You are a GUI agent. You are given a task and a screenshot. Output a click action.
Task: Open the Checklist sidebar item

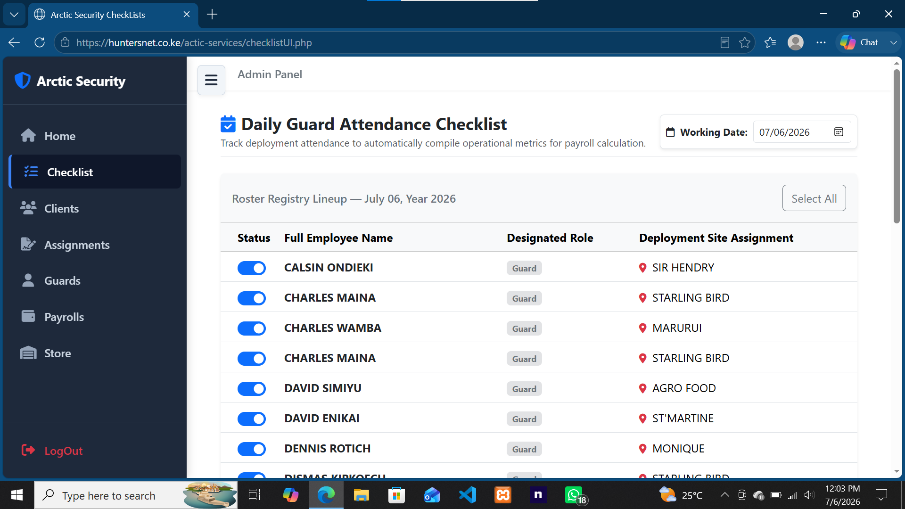click(x=95, y=172)
